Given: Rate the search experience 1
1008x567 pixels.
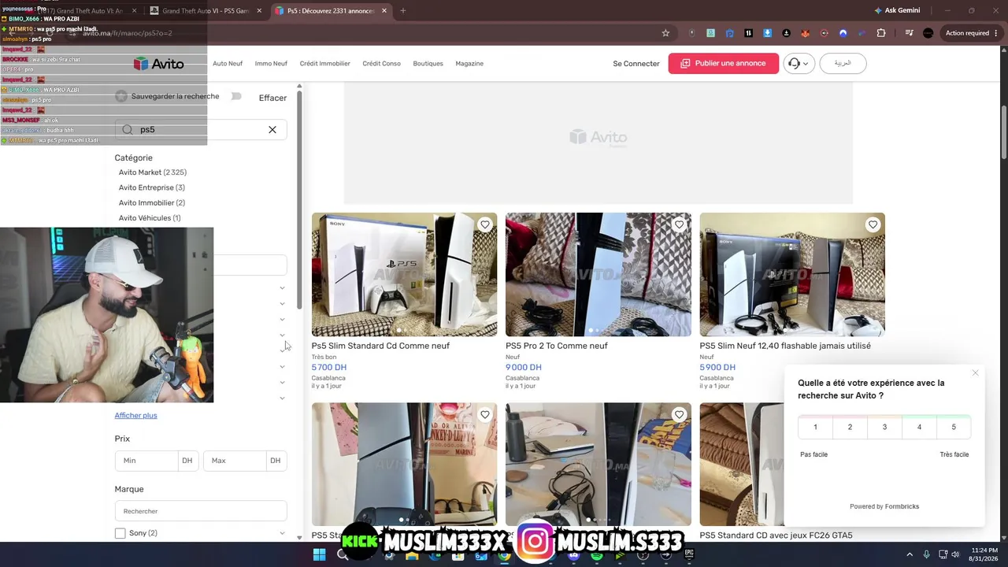Looking at the screenshot, I should pos(815,427).
